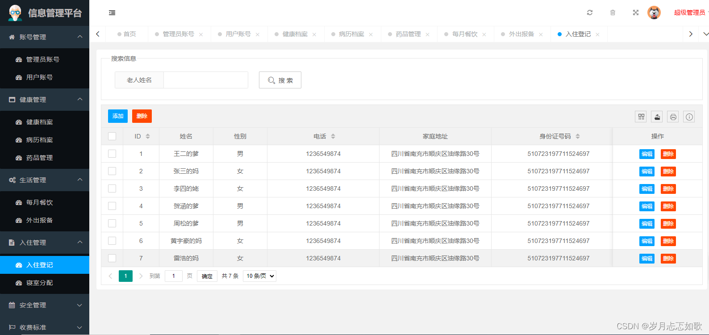
Task: Expand the 安全管理 sidebar group
Action: (x=45, y=305)
